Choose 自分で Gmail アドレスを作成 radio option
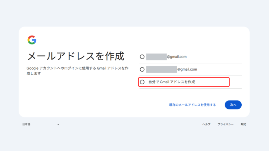The image size is (269, 151). point(142,82)
